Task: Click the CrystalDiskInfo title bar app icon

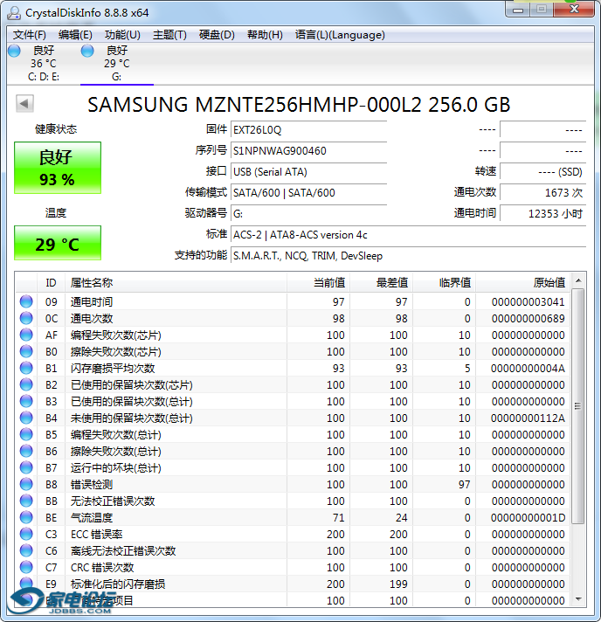Action: tap(14, 13)
